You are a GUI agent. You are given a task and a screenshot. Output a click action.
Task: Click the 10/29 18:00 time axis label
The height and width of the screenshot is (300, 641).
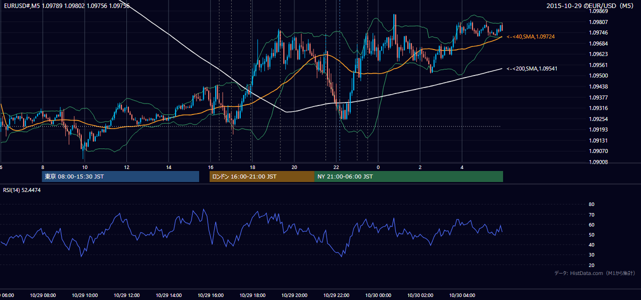point(252,295)
